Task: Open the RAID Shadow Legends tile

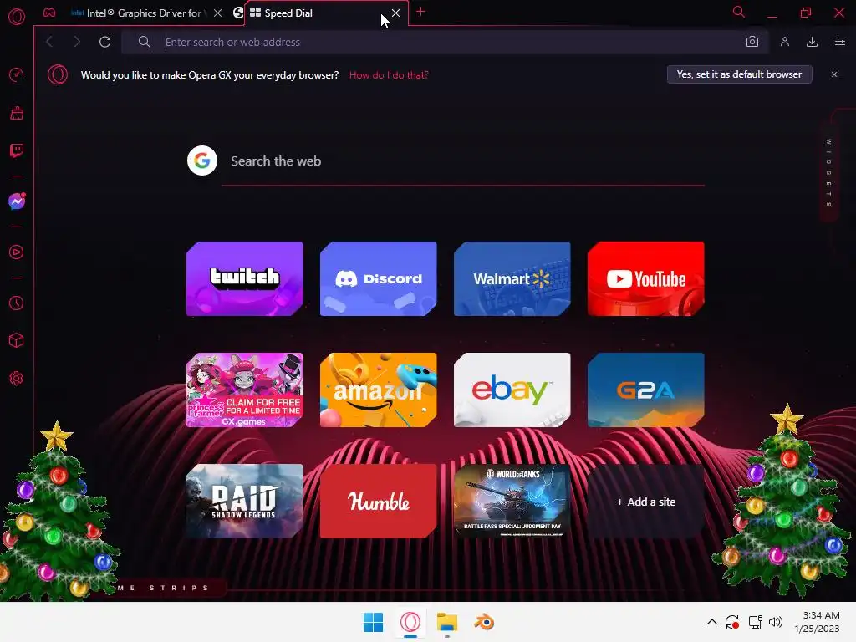Action: point(245,502)
